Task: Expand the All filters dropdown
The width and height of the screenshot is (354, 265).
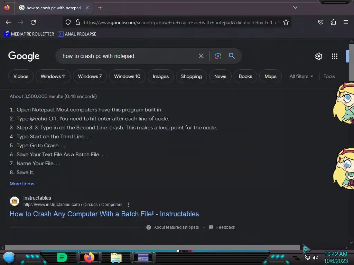Action: [x=301, y=76]
